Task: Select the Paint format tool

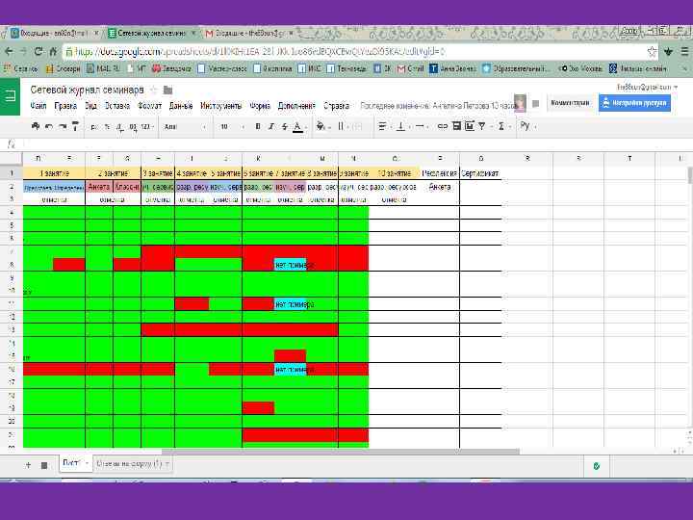Action: tap(75, 126)
